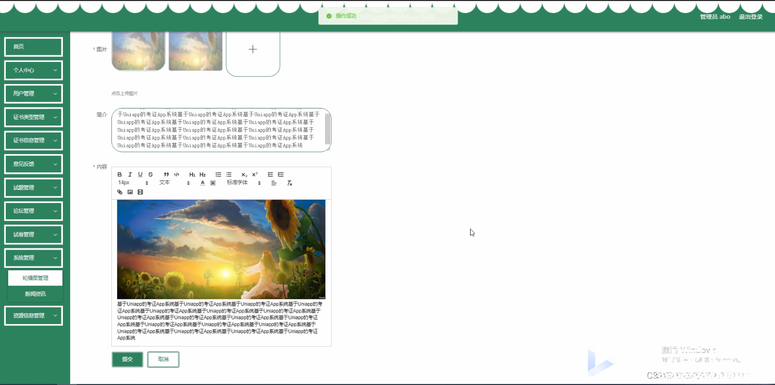This screenshot has height=385, width=775.
Task: Insert a video in editor
Action: (x=140, y=192)
